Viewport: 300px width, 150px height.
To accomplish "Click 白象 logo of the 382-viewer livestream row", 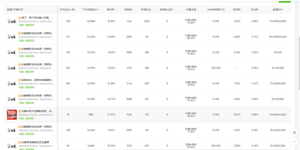I will tap(12, 83).
